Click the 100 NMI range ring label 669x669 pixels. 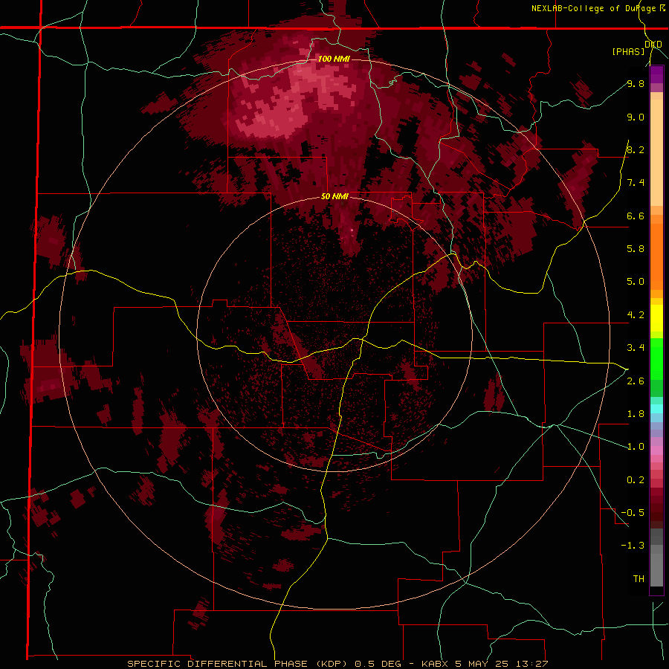[334, 59]
